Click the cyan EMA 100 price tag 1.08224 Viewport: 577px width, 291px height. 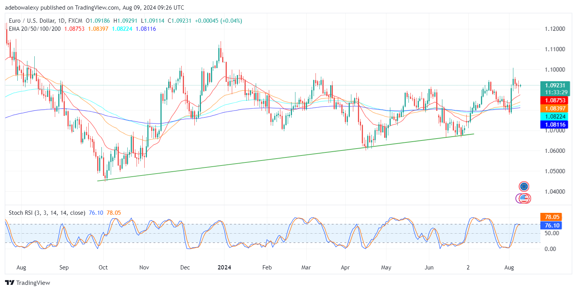coord(554,116)
